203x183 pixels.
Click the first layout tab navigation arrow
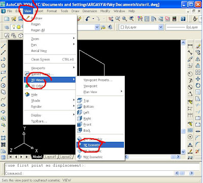10,157
